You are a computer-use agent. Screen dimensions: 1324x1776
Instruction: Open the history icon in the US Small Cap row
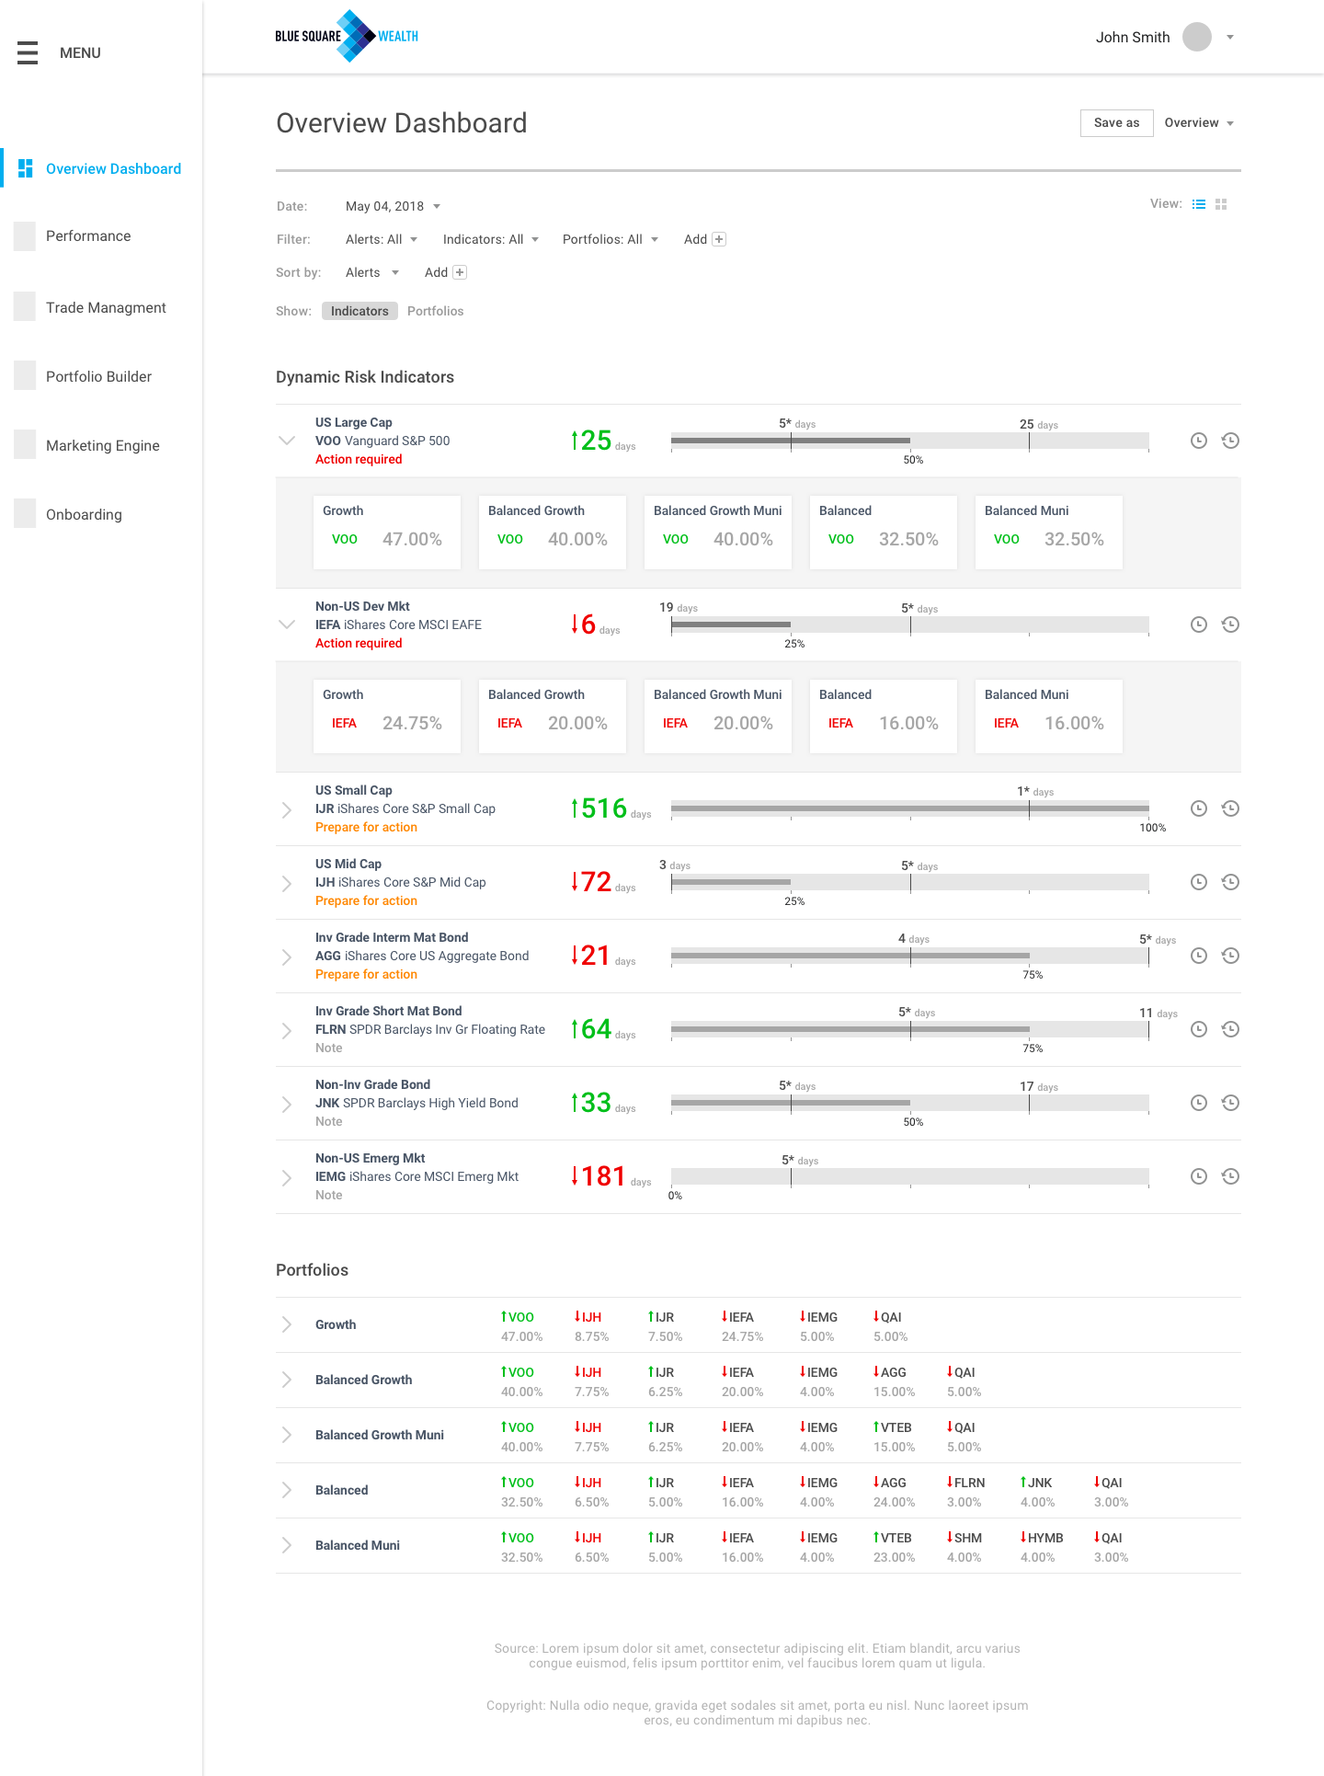click(x=1230, y=808)
